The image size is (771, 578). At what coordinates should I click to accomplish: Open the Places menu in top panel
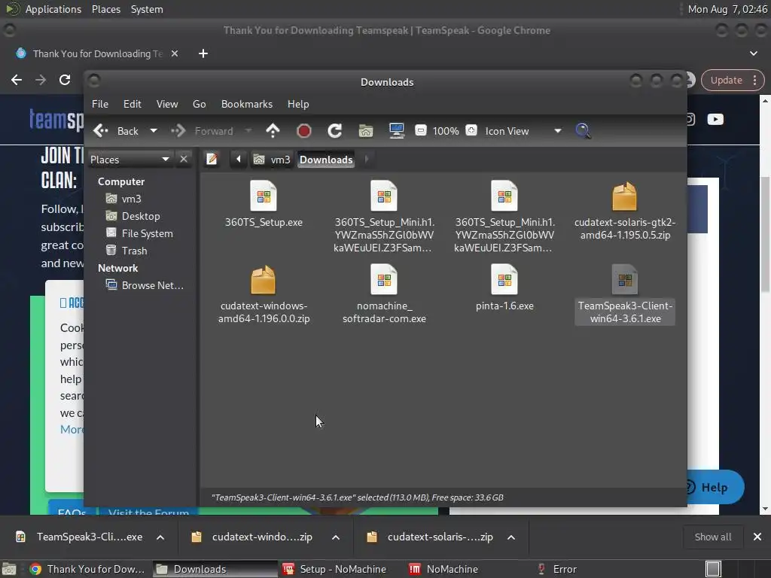pyautogui.click(x=105, y=9)
